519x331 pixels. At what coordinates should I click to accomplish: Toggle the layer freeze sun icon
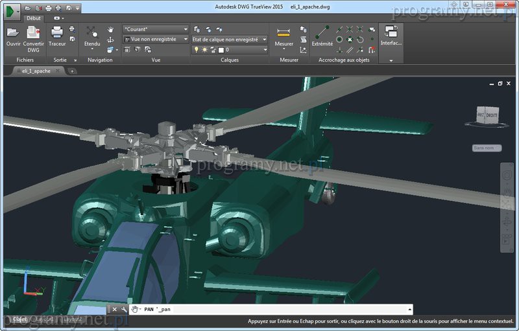[204, 49]
